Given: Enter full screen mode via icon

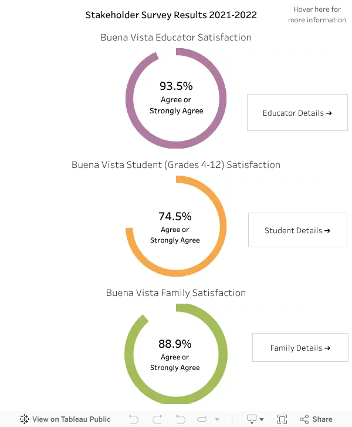Looking at the screenshot, I should [282, 419].
